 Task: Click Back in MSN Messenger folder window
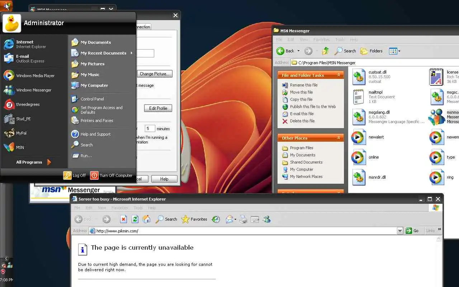(x=286, y=51)
